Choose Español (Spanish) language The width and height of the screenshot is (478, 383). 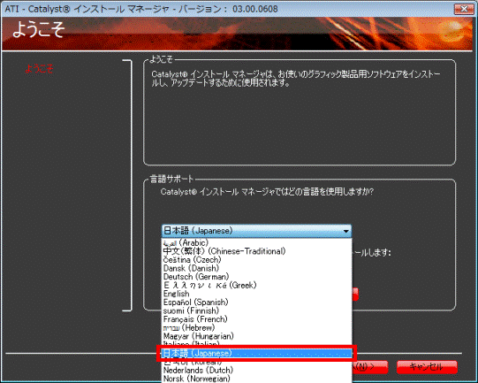pos(257,303)
